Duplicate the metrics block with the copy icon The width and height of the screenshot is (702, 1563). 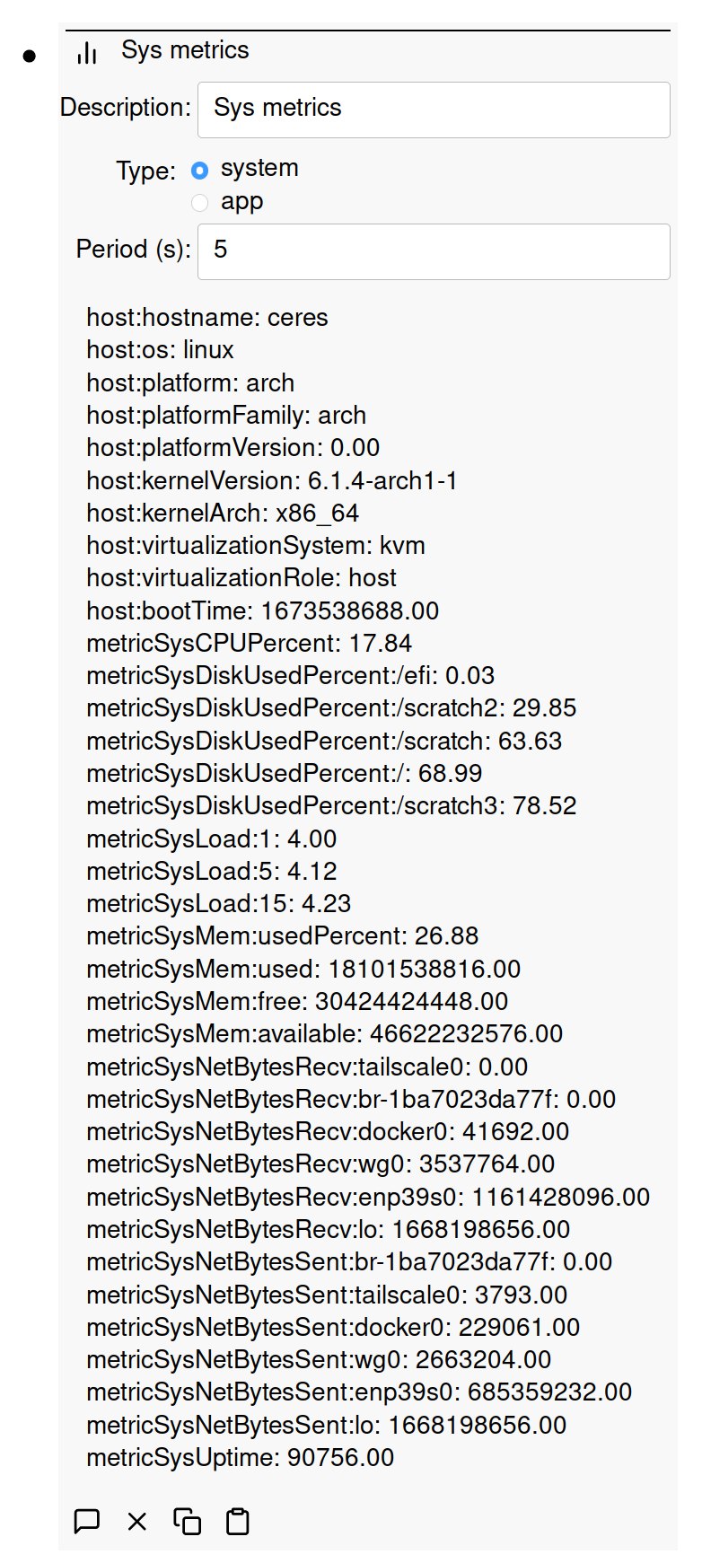coord(187,1521)
